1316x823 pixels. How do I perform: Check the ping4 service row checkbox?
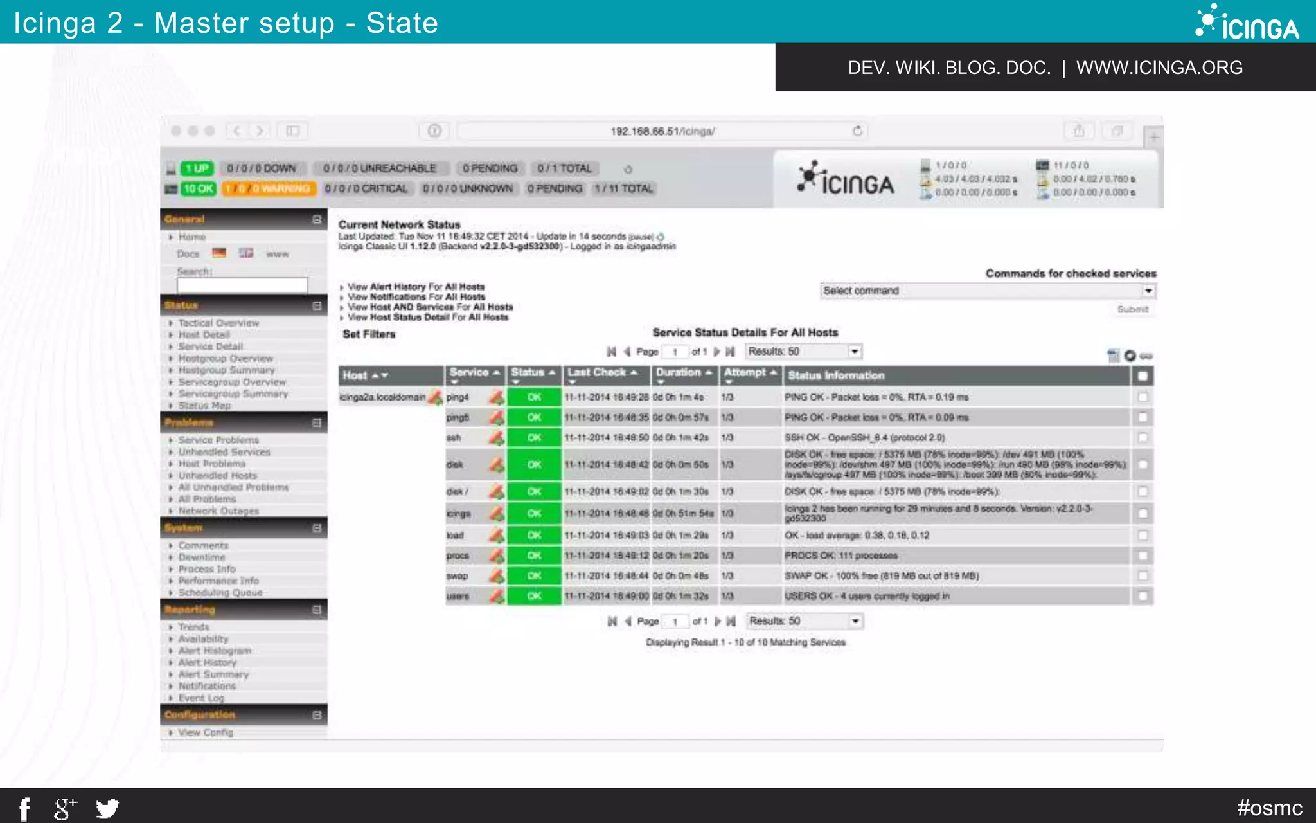point(1143,397)
